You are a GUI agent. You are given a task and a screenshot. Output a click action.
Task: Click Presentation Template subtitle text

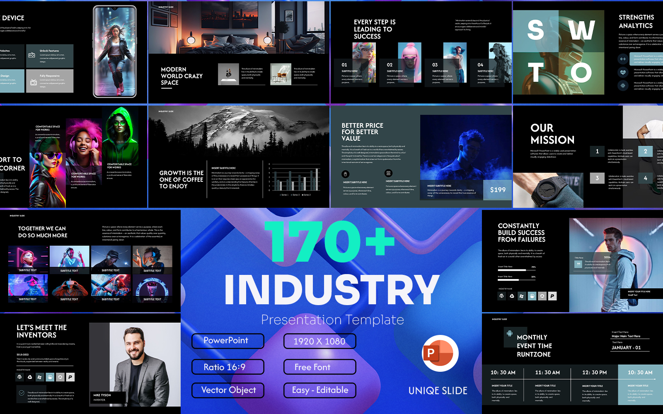pyautogui.click(x=332, y=320)
